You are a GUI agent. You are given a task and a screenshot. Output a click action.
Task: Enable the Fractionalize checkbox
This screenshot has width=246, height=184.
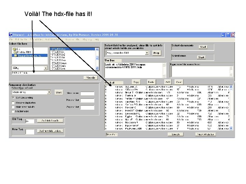(13, 111)
